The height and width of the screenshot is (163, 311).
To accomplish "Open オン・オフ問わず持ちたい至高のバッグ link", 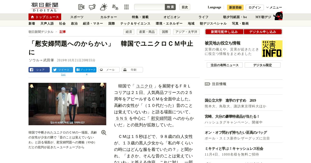I will tap(236, 133).
